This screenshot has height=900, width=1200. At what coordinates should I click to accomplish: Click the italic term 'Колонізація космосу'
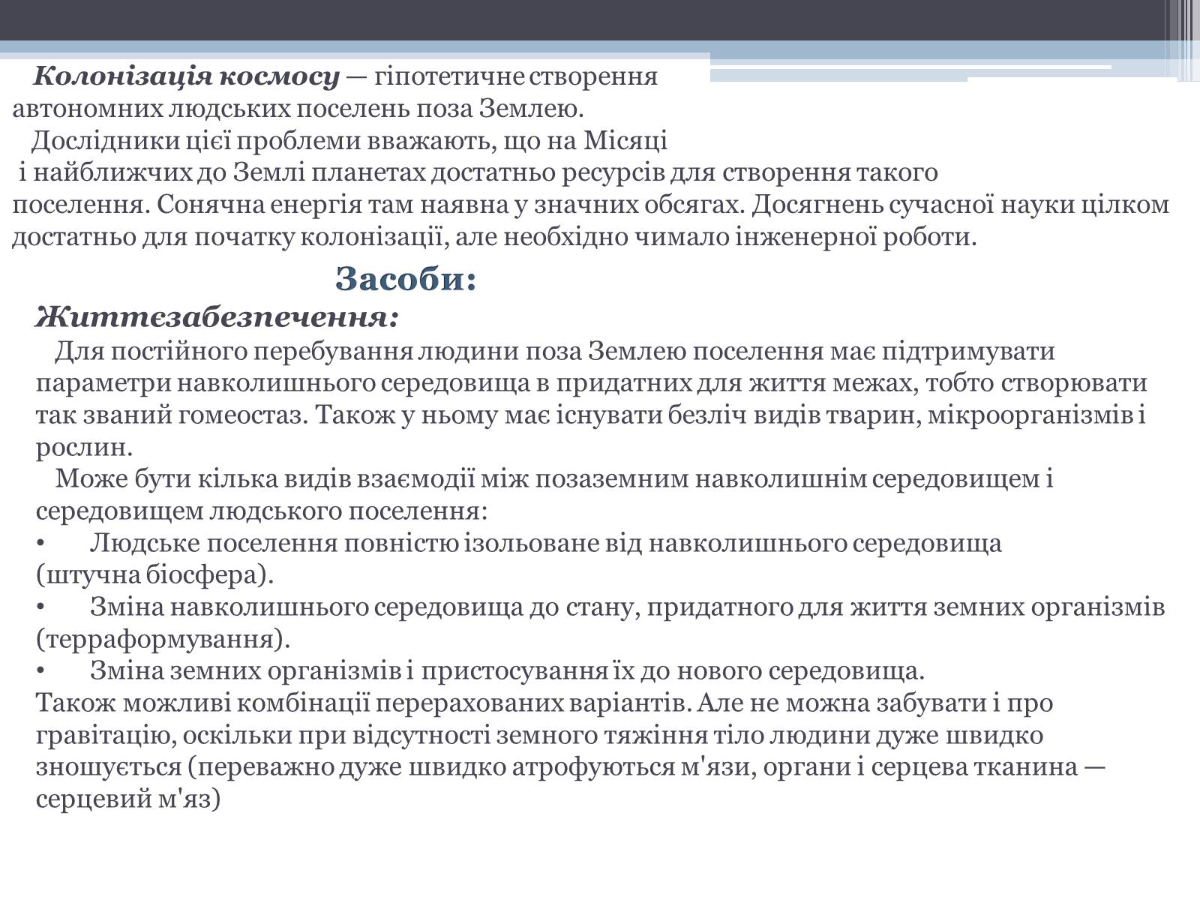pyautogui.click(x=187, y=76)
